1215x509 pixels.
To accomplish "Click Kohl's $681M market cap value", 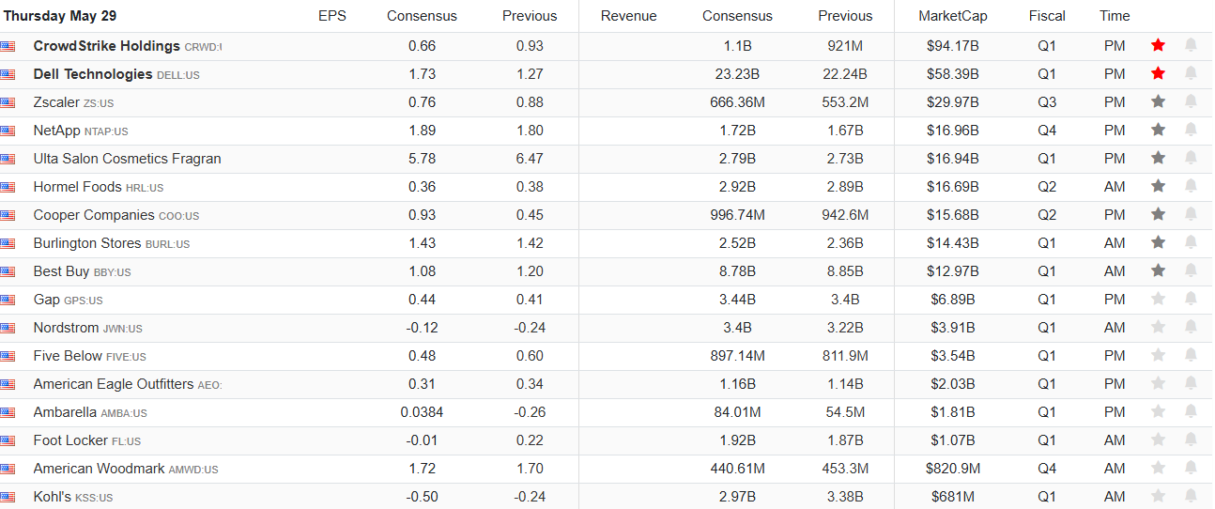I will click(x=953, y=497).
